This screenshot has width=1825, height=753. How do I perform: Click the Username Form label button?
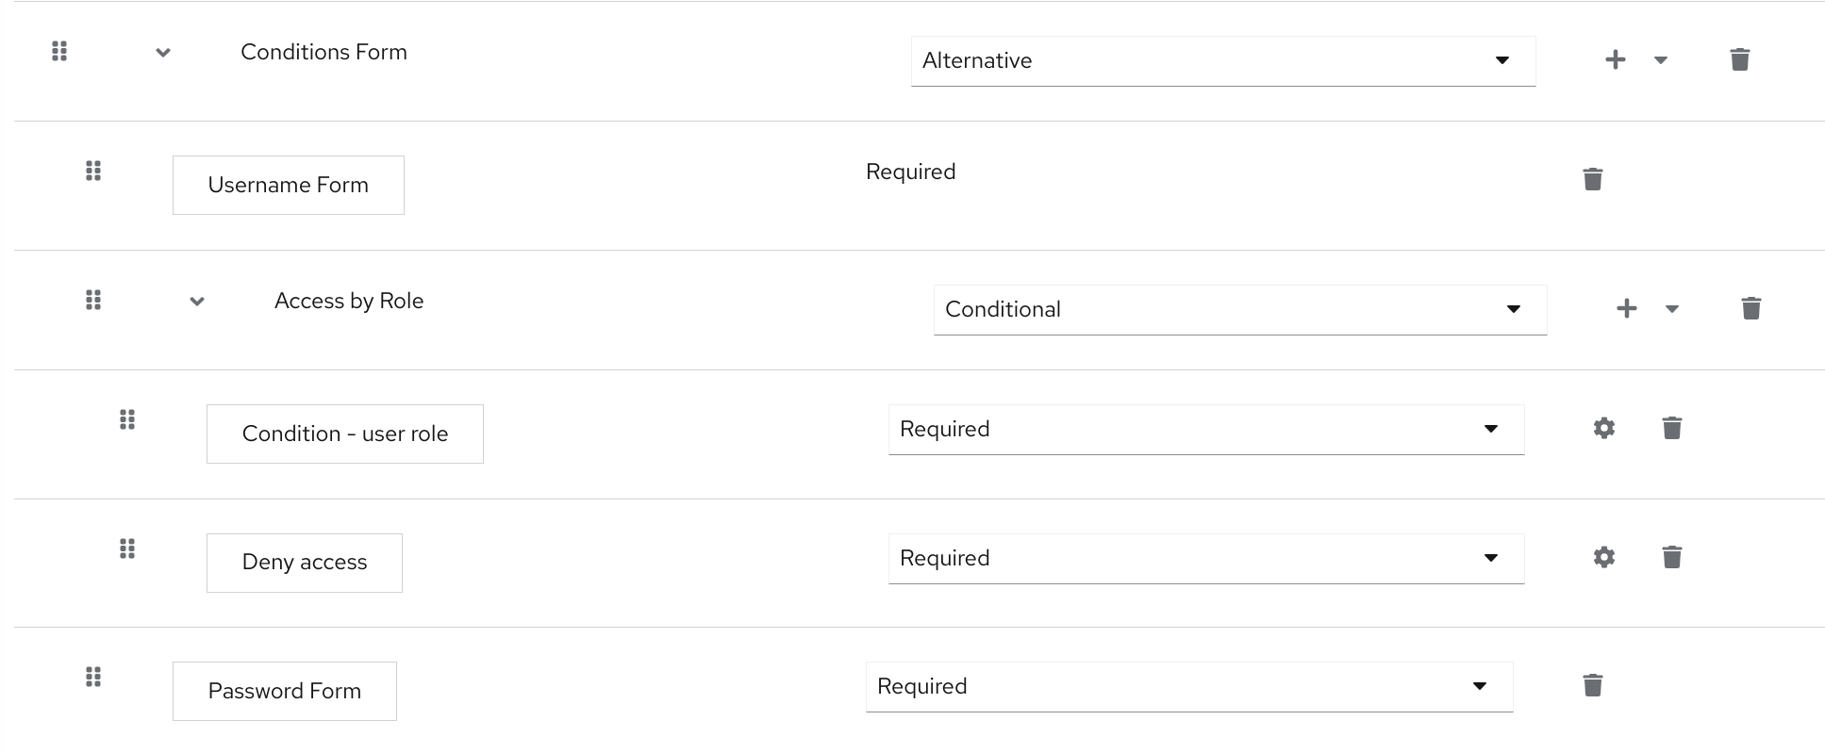288,185
